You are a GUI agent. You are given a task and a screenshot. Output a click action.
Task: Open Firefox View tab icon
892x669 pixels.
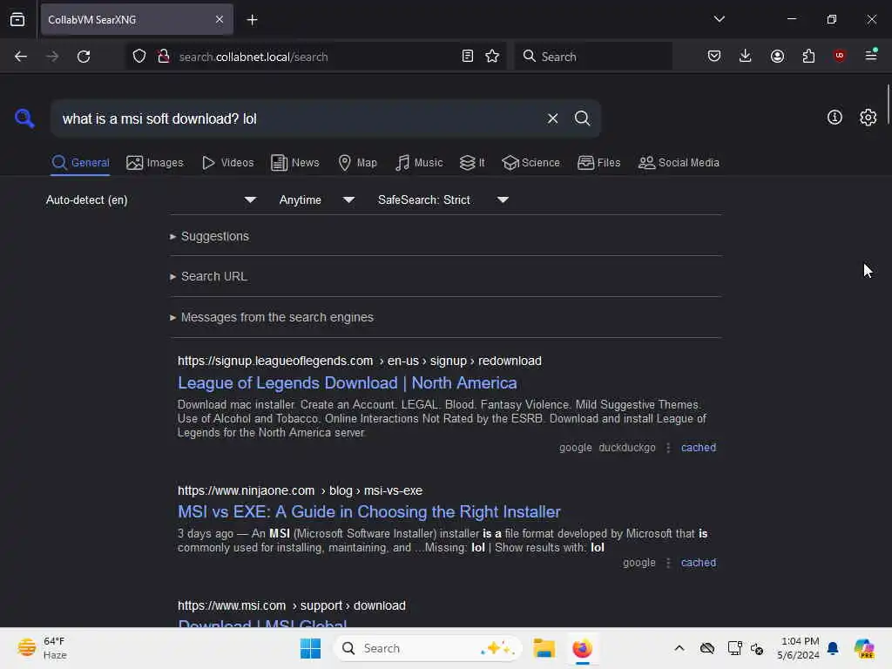pyautogui.click(x=17, y=20)
